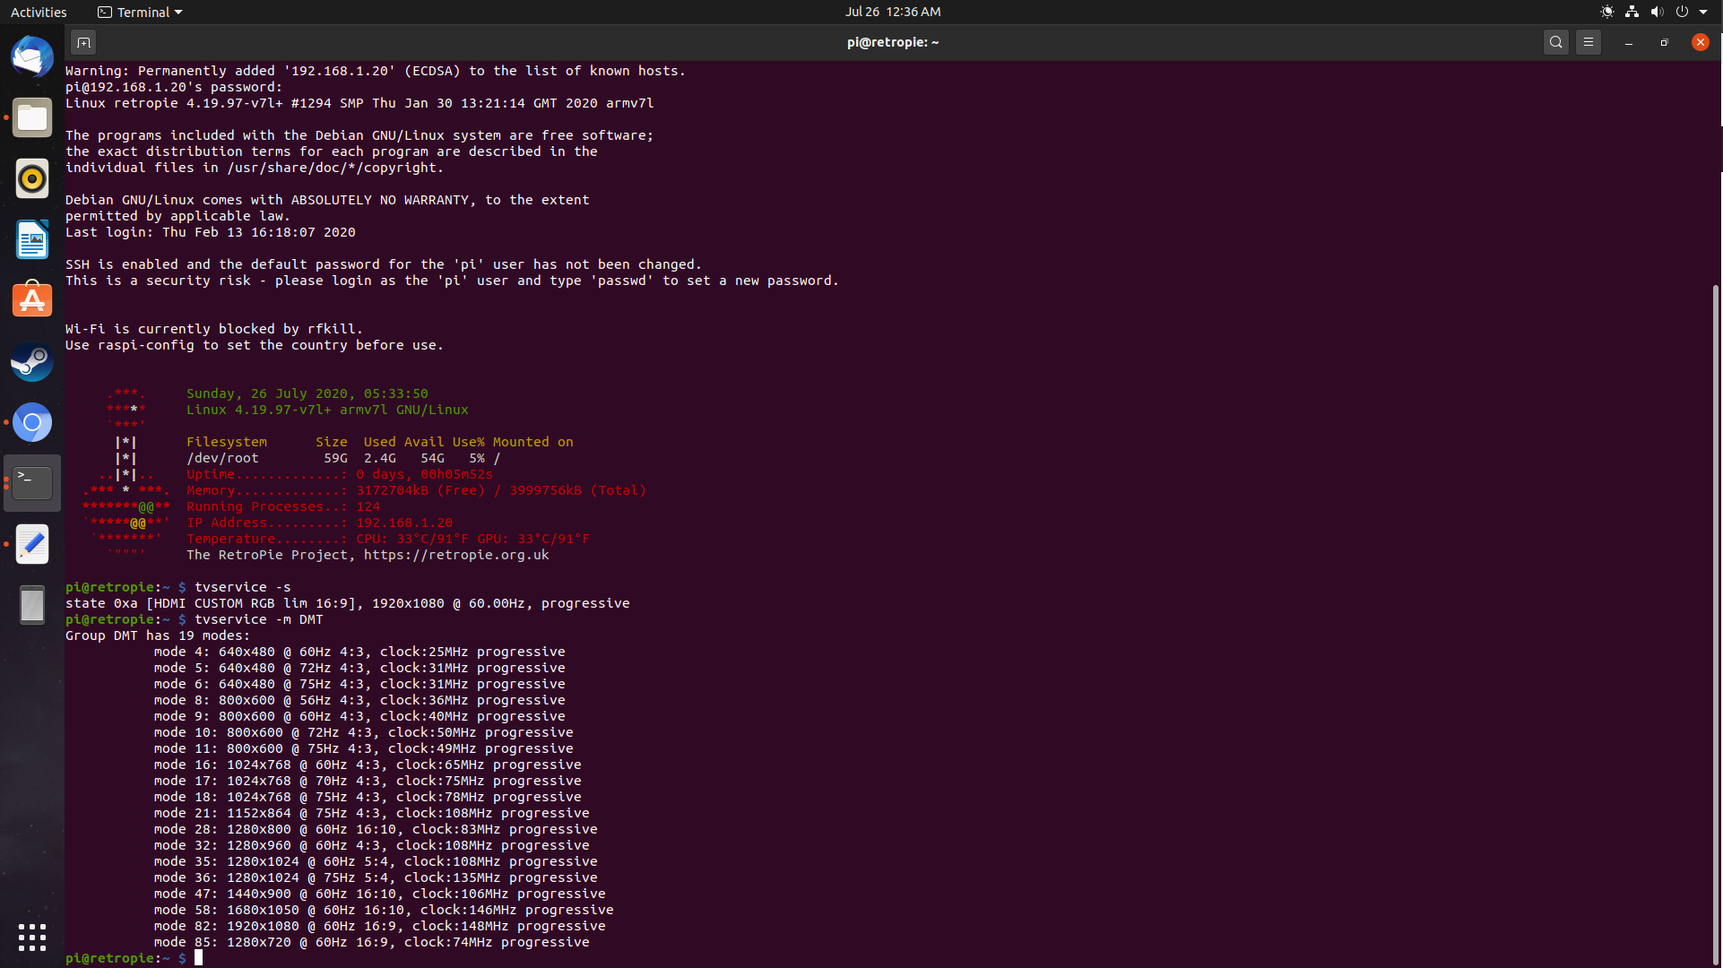This screenshot has height=968, width=1723.
Task: Click the 'IP Address' line text
Action: click(x=319, y=523)
